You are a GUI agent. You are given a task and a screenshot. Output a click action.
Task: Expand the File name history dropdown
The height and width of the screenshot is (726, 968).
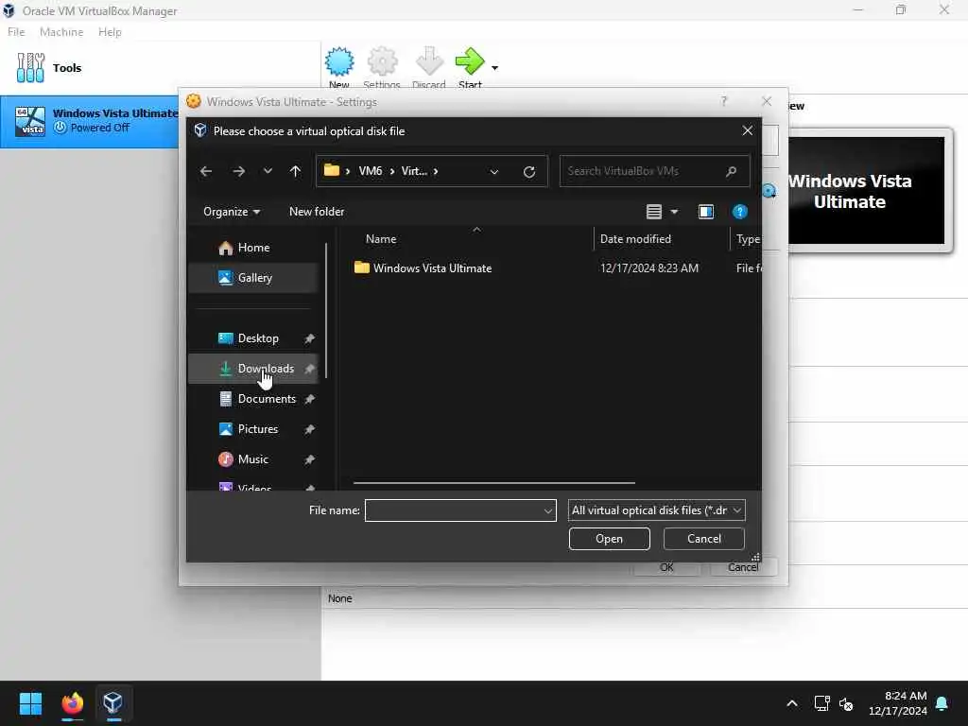547,511
